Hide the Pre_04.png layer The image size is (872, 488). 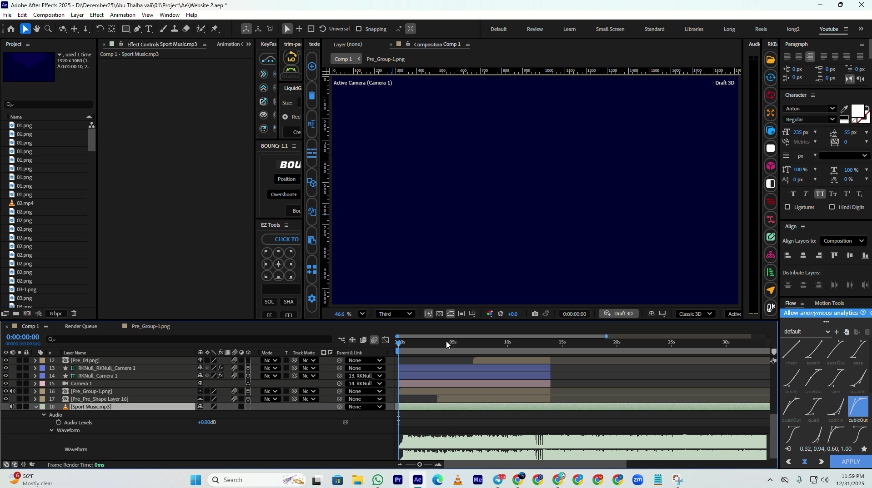(5, 361)
